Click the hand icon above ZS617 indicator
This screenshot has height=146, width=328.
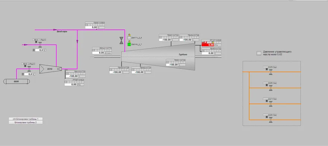click(x=129, y=35)
